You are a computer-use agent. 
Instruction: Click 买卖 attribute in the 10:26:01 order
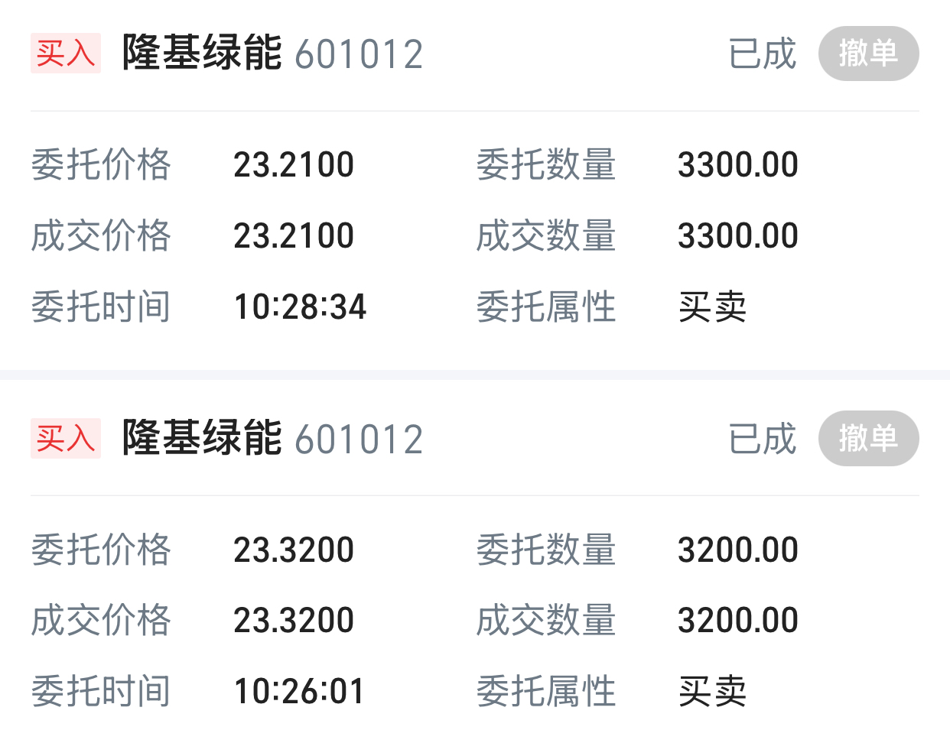point(712,692)
